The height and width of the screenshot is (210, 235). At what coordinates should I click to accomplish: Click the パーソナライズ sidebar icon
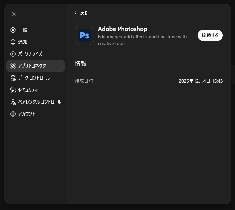[13, 54]
